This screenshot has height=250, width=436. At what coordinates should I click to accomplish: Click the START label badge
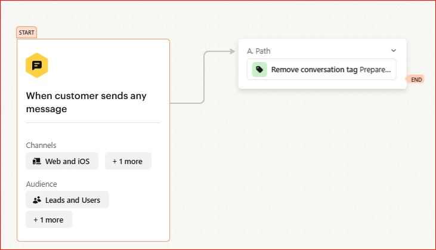[26, 33]
